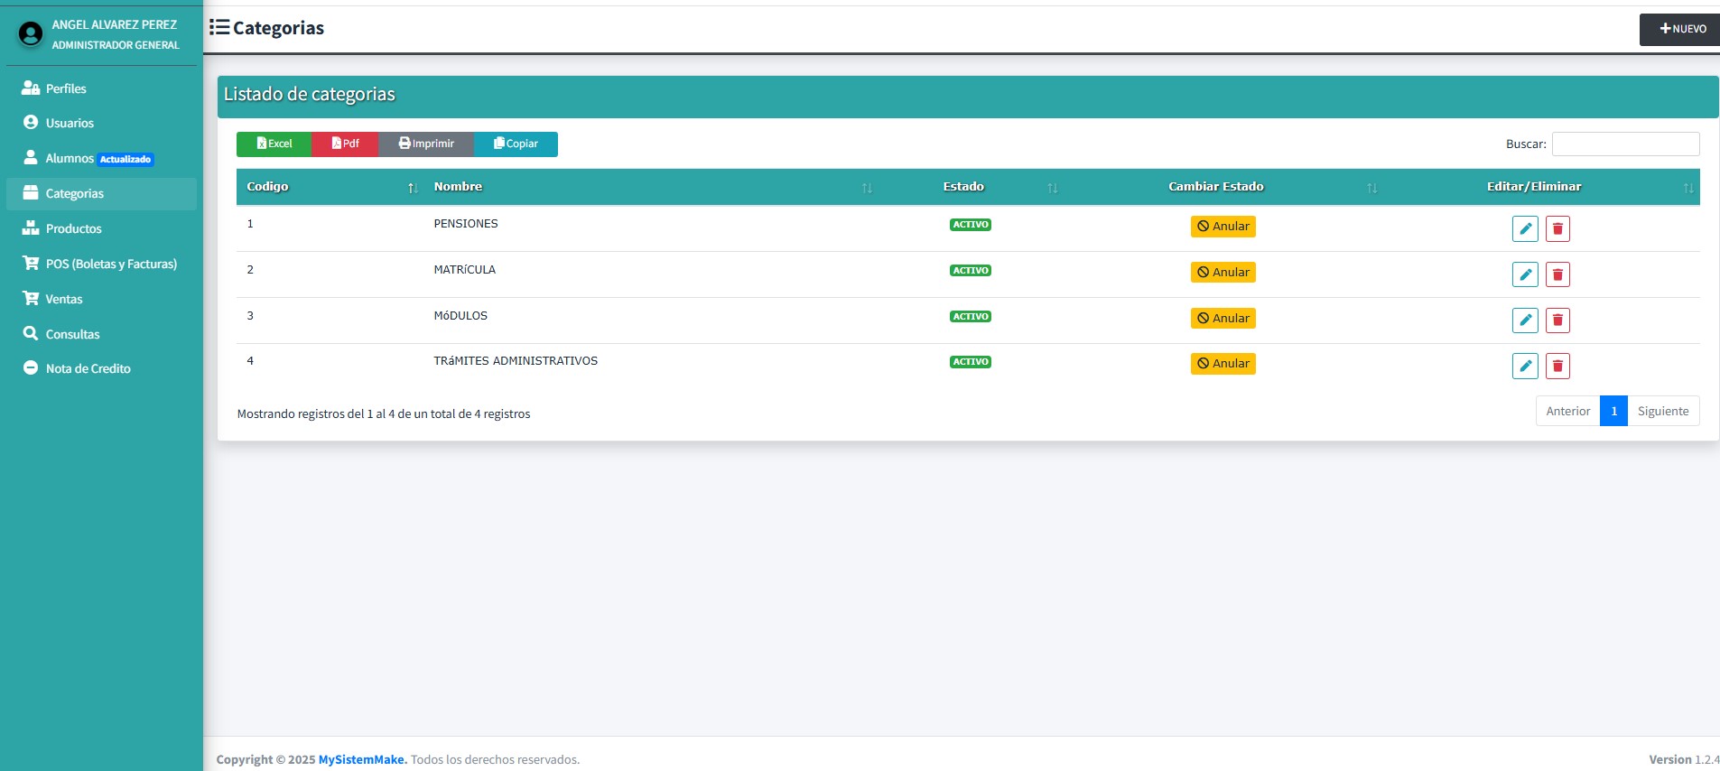Delete the TRáMITES ADMINISTRATIVOS category
The image size is (1720, 771).
[1557, 366]
